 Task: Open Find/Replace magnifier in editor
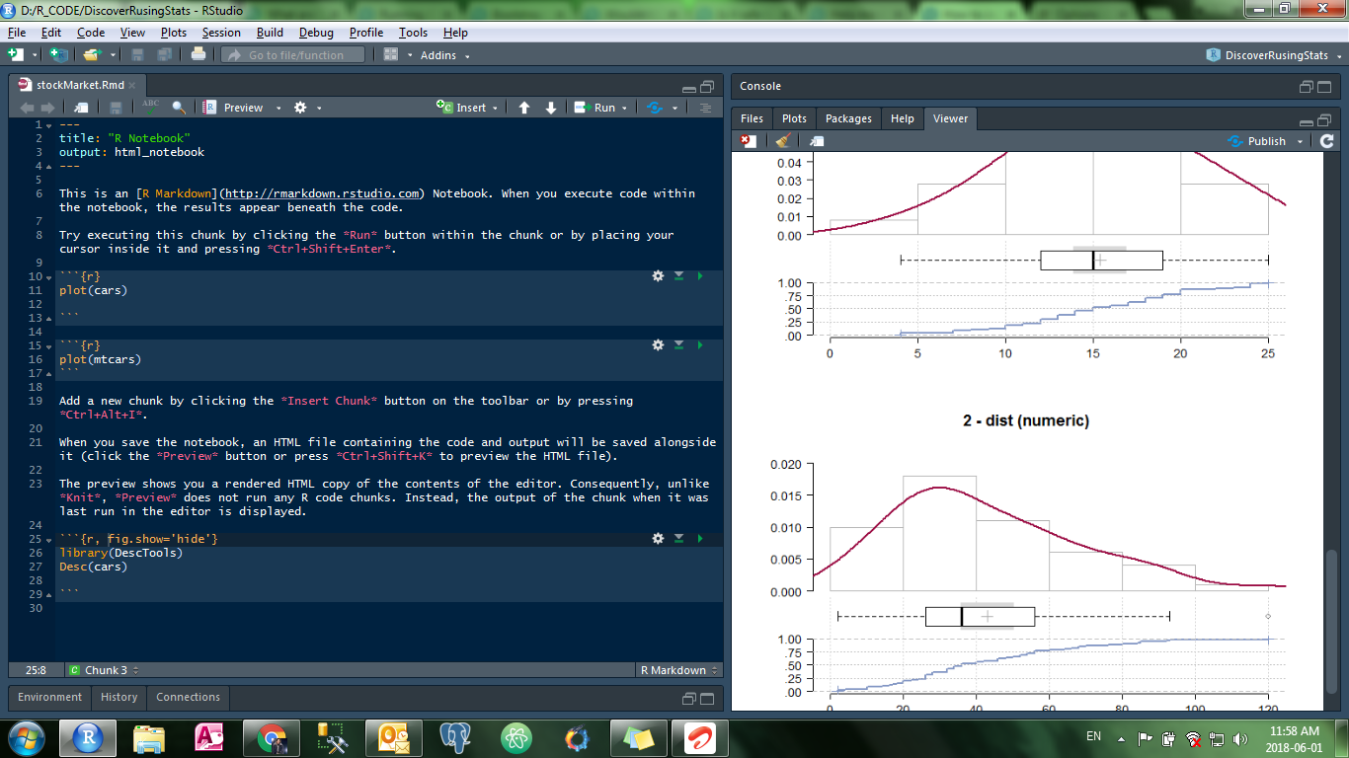(179, 108)
